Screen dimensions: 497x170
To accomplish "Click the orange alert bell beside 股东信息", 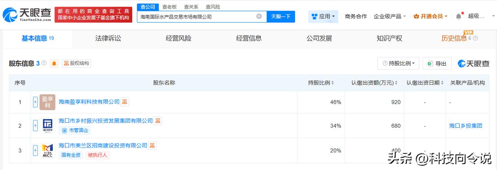I will tap(54, 63).
